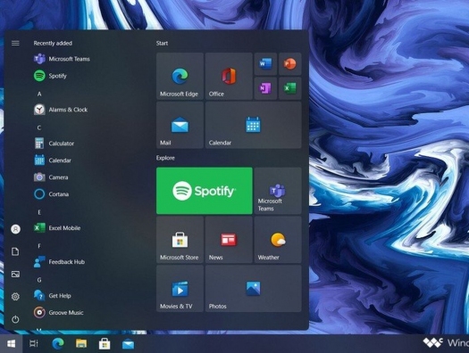Launch the Microsoft Store tile
The width and height of the screenshot is (469, 353).
coord(180,240)
